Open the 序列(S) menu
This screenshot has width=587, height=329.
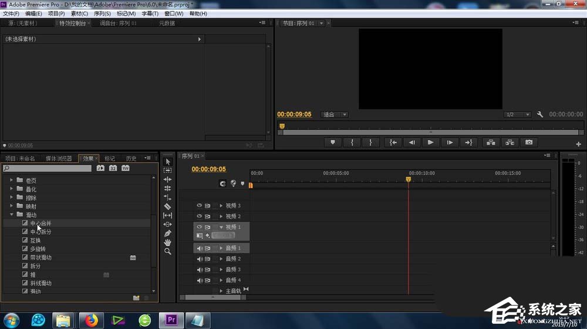click(102, 13)
